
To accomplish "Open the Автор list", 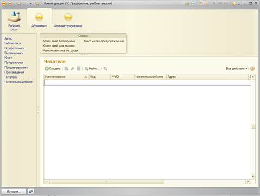I will point(9,38).
